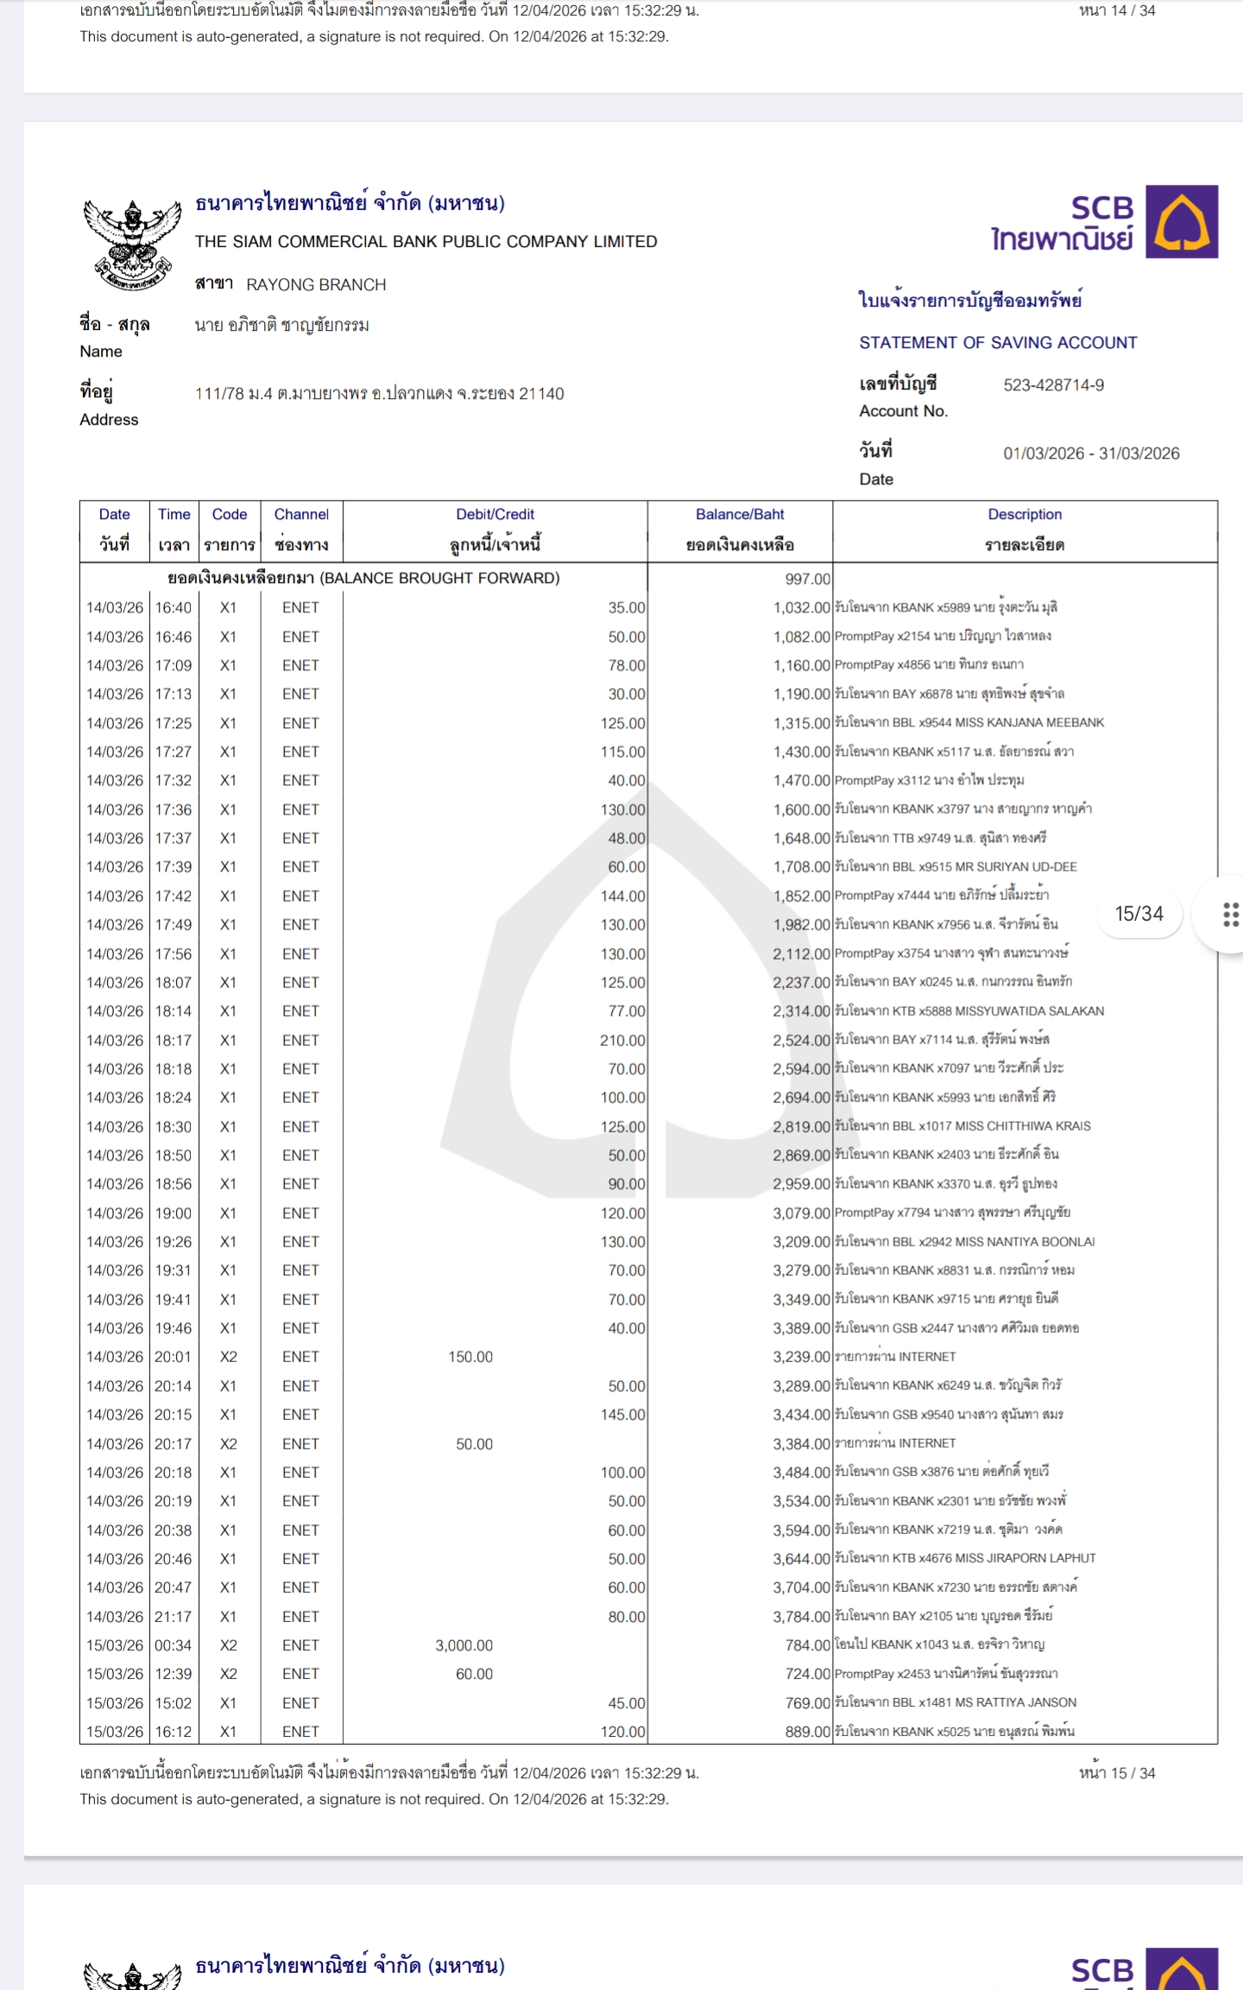Screen dimensions: 1243x1990
Task: Click the STATEMENT OF SAVING ACCOUNT heading
Action: click(x=998, y=343)
